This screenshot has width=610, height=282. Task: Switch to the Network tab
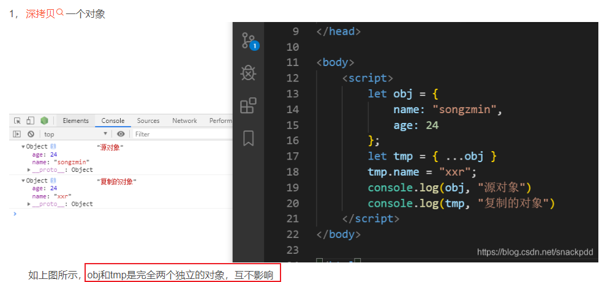[x=184, y=121]
